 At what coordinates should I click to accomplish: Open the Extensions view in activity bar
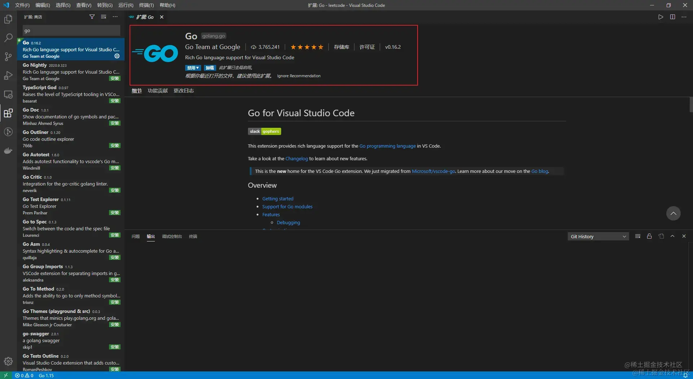(8, 113)
